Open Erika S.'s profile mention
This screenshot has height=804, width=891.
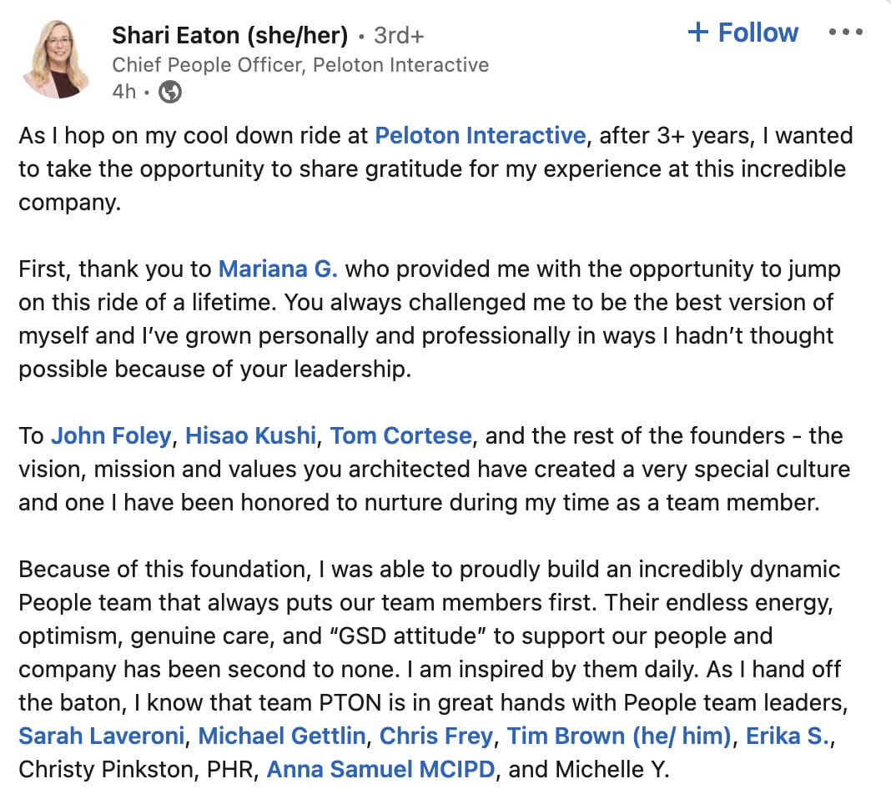tap(787, 736)
